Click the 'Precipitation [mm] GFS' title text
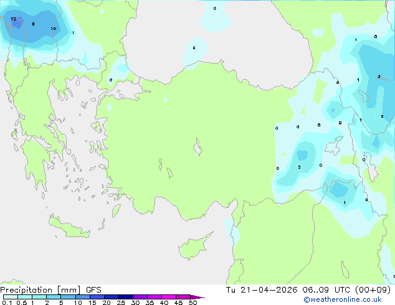Viewport: 395px width, 305px height. [x=50, y=290]
